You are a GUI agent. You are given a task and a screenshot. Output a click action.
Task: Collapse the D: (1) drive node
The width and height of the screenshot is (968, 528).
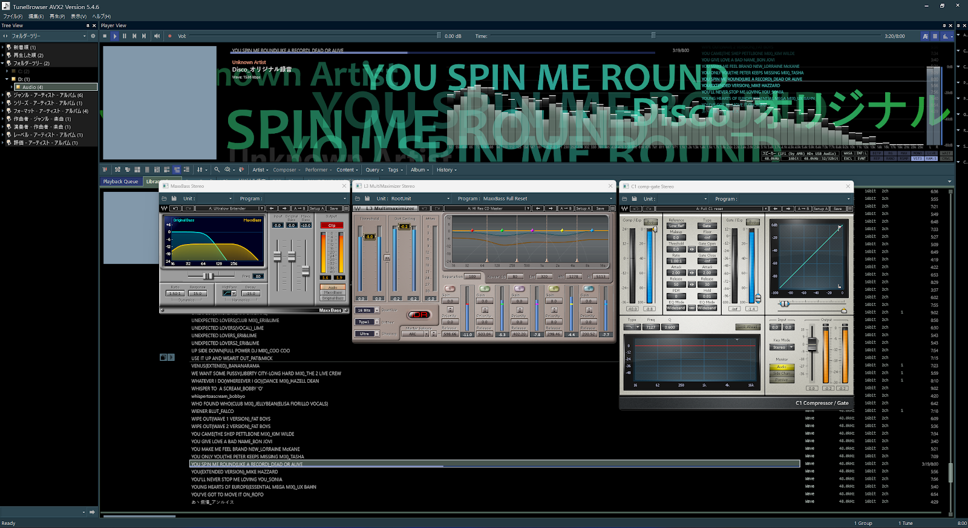(7, 79)
